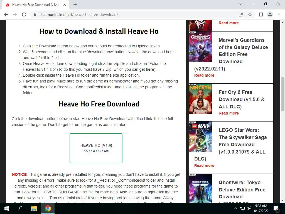Open Far Cry 6 Free Download title
This screenshot has width=285, height=214.
(242, 99)
